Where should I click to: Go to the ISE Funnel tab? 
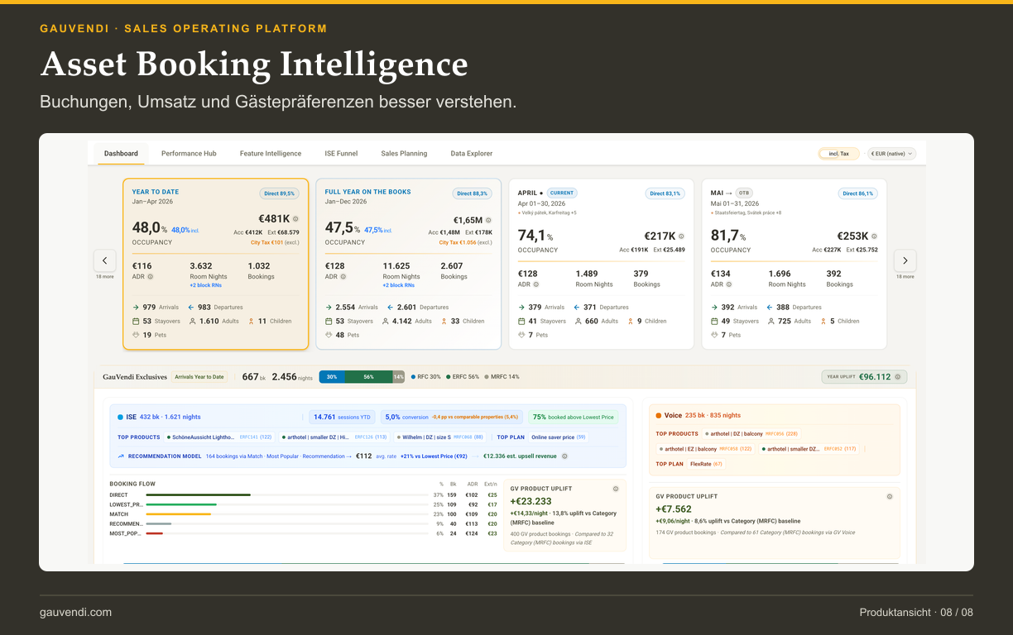tap(341, 153)
